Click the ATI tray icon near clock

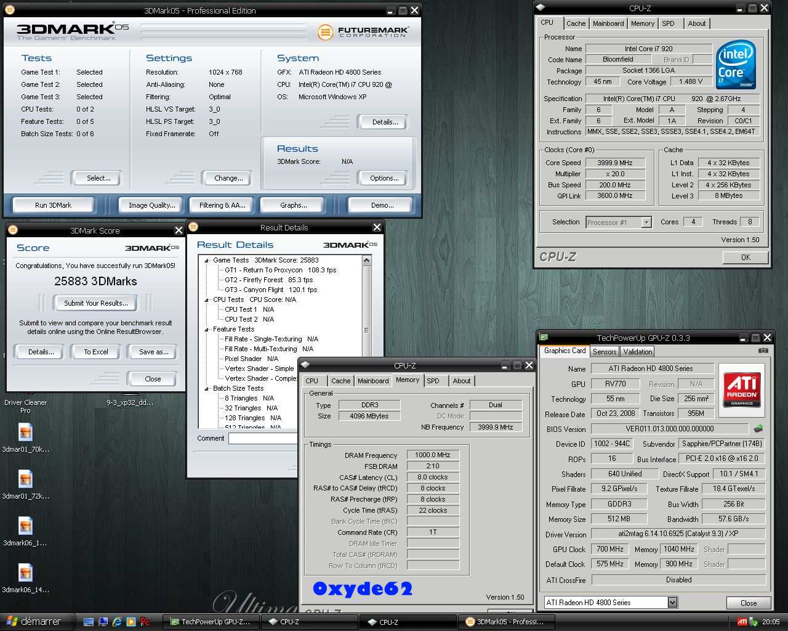click(742, 622)
